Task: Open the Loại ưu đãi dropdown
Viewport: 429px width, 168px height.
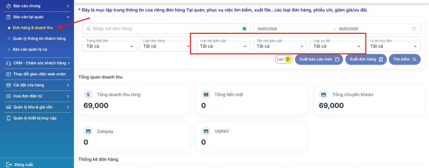Action: (336, 46)
